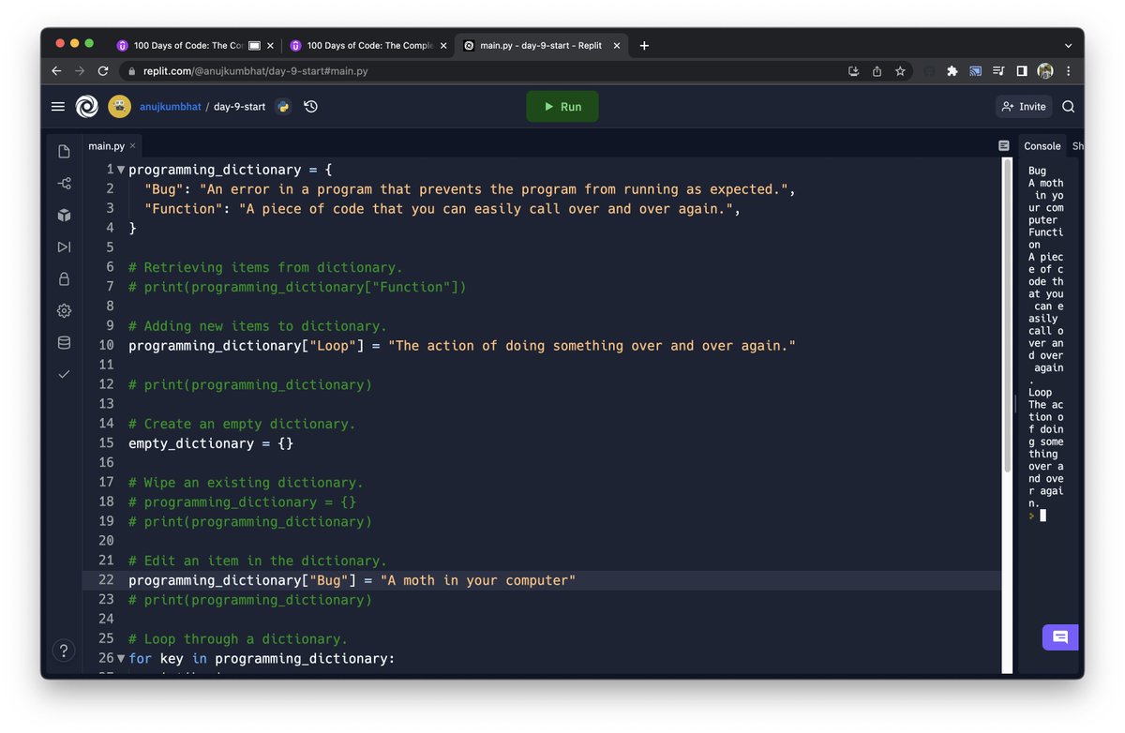Click the "# Wipe an existing dictionary." comment
Image resolution: width=1125 pixels, height=733 pixels.
pyautogui.click(x=246, y=483)
